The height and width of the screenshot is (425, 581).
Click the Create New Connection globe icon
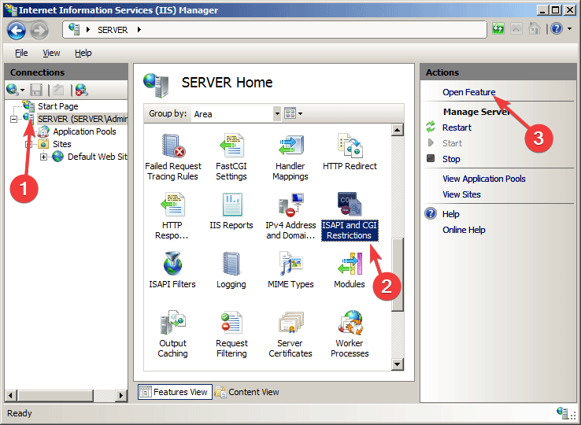13,90
